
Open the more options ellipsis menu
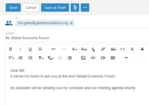[x=85, y=8]
